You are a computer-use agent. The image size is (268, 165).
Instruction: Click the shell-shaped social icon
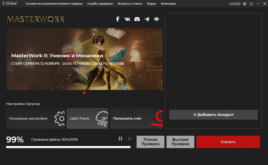[157, 19]
